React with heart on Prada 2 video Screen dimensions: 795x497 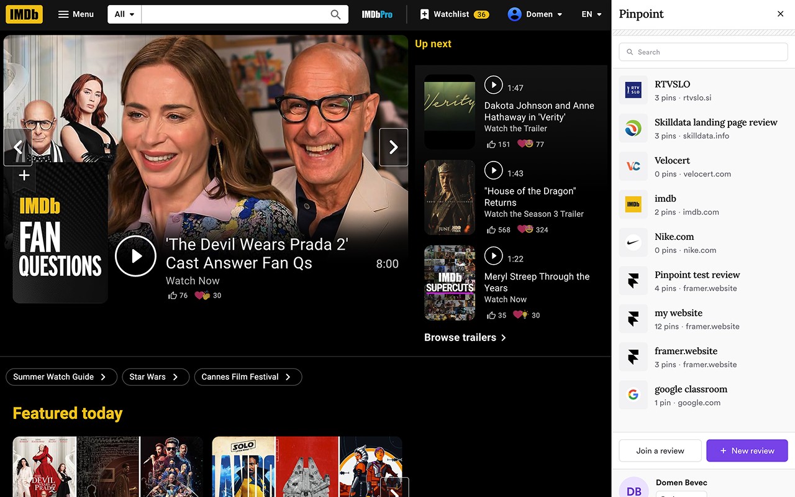[x=208, y=296]
